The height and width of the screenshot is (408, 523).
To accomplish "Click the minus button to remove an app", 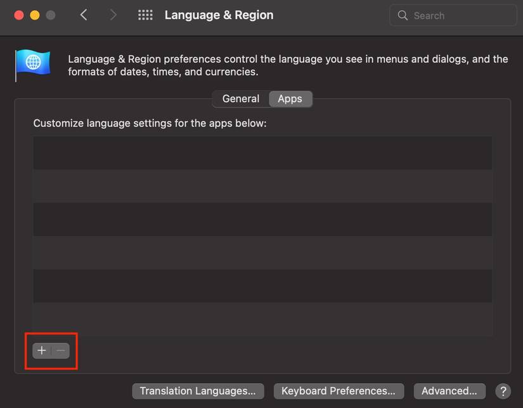I will point(60,350).
